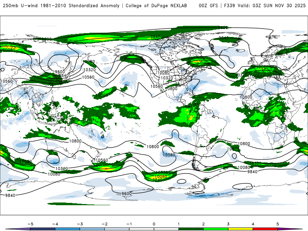Image resolution: width=308 pixels, height=231 pixels.
Task: Click 'Valid: 03Z SUN NOV 30 2025' text
Action: coord(271,5)
